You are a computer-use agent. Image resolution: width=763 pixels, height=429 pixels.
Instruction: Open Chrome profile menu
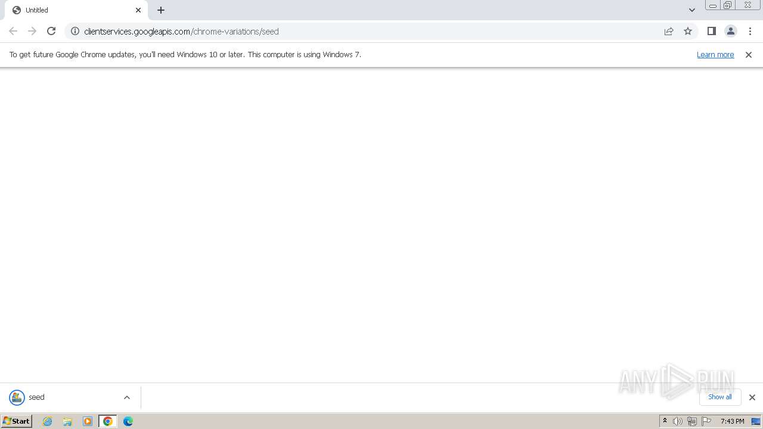tap(730, 31)
